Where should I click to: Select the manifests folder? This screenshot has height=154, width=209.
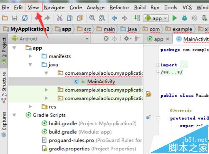pos(56,56)
